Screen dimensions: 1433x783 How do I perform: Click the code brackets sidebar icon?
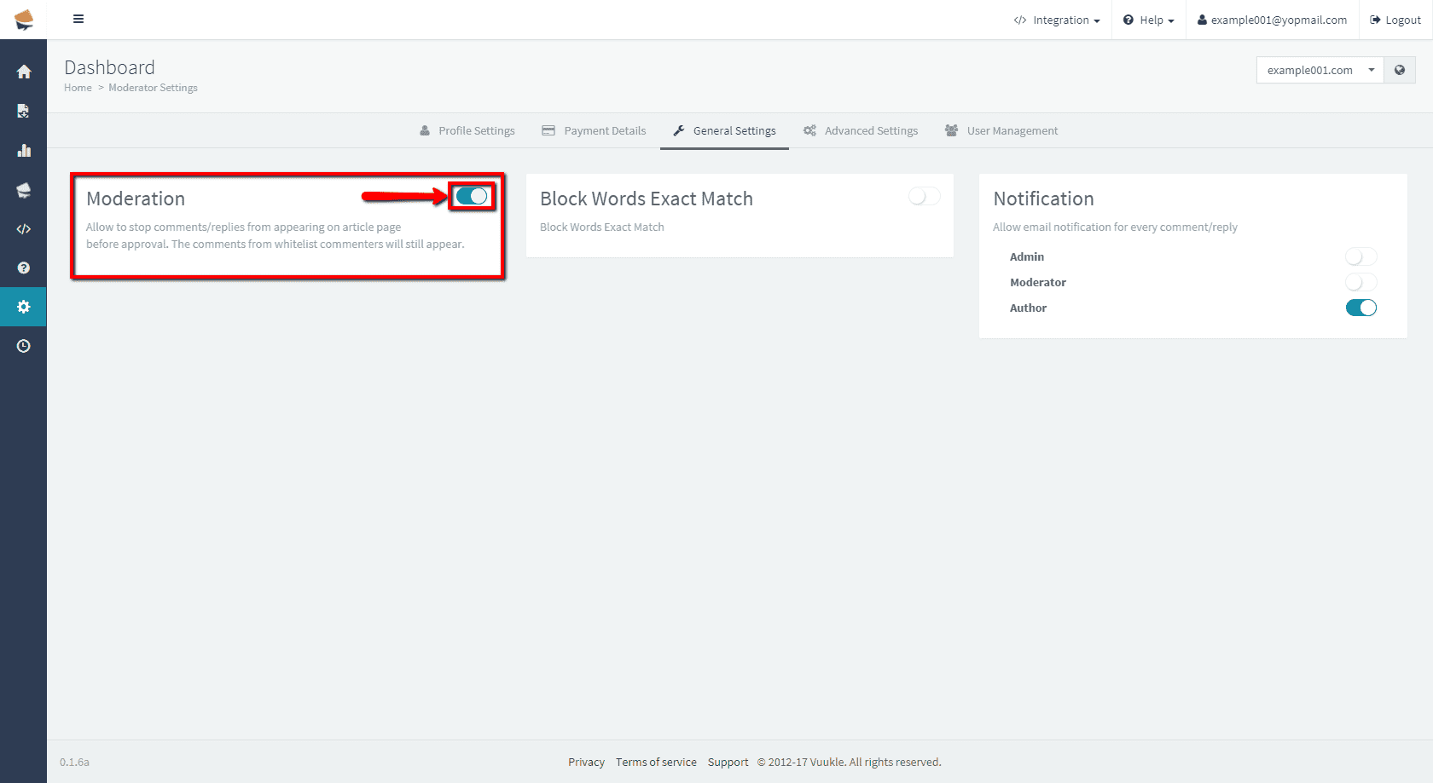tap(24, 229)
